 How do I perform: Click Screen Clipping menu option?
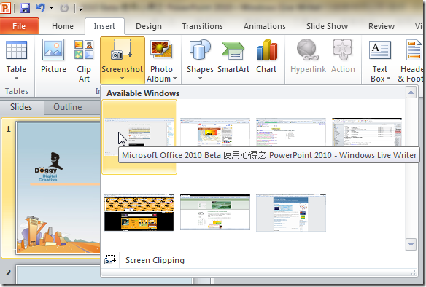pyautogui.click(x=259, y=260)
